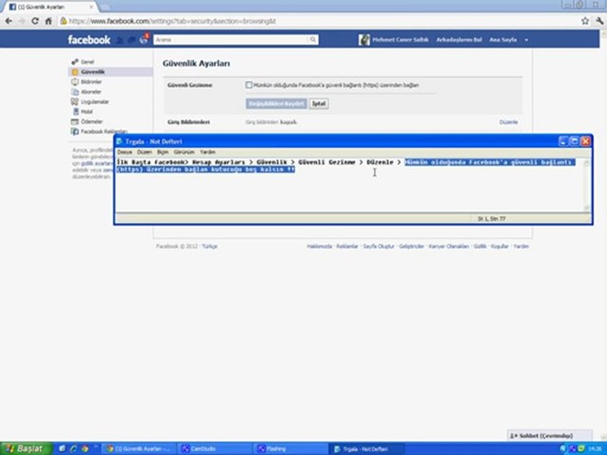The image size is (607, 455).
Task: Click the search magnifier icon
Action: click(x=313, y=40)
